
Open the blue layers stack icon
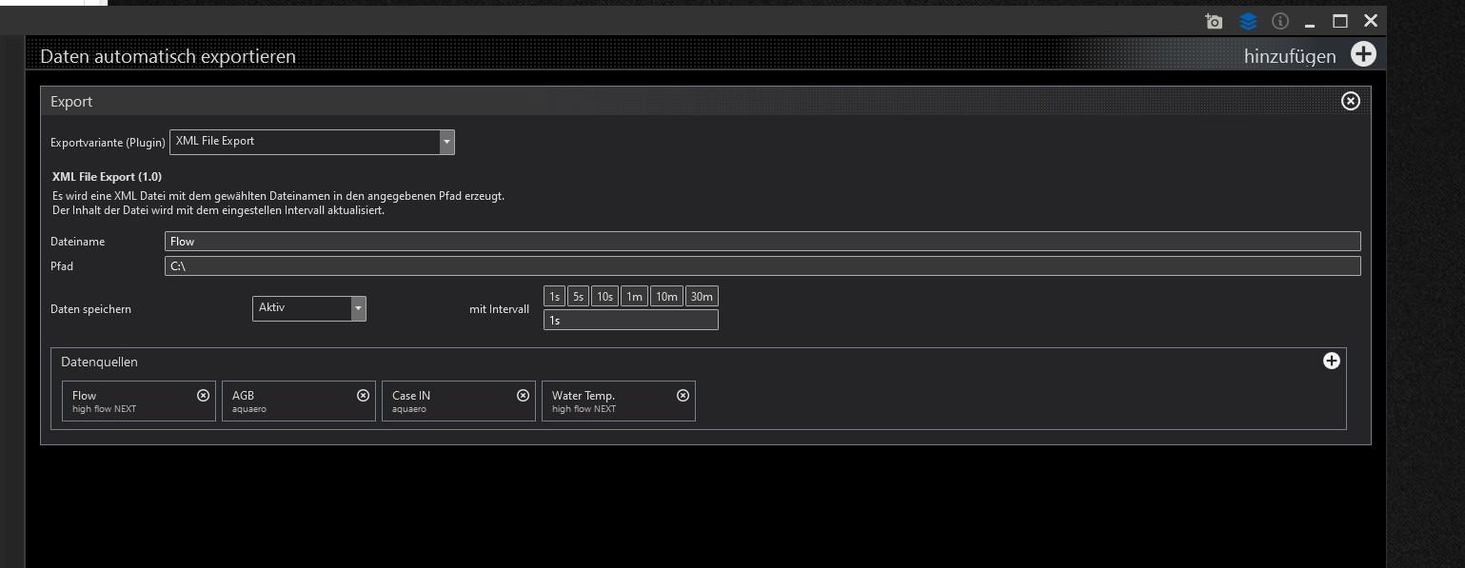point(1248,21)
